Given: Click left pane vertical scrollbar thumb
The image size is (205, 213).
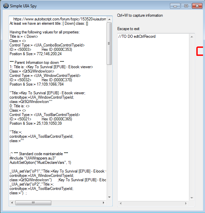Looking at the screenshot, I should [109, 43].
